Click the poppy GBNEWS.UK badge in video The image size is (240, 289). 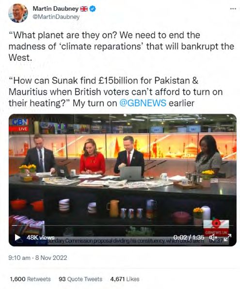point(216,227)
